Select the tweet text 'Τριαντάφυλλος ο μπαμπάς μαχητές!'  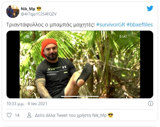pyautogui.click(x=51, y=25)
